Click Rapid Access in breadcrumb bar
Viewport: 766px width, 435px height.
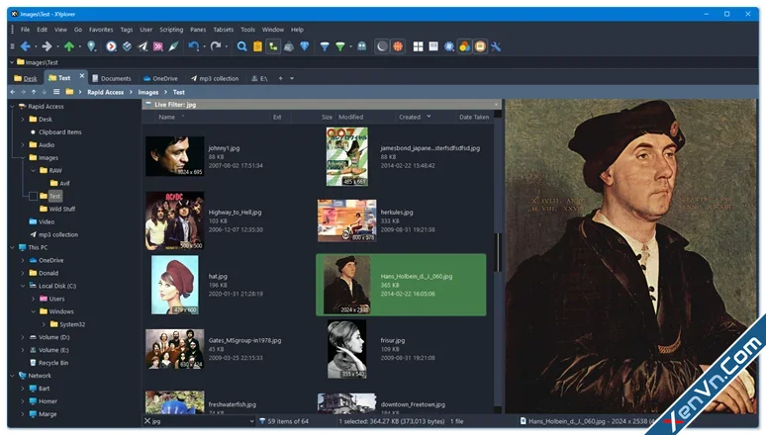(x=106, y=92)
